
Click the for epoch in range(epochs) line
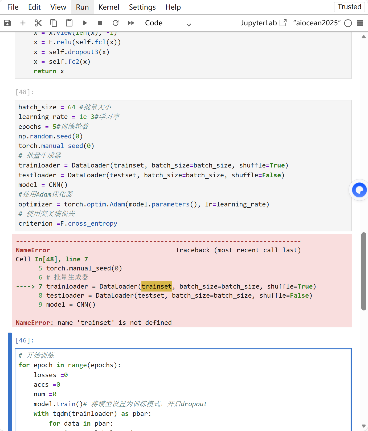(x=69, y=365)
